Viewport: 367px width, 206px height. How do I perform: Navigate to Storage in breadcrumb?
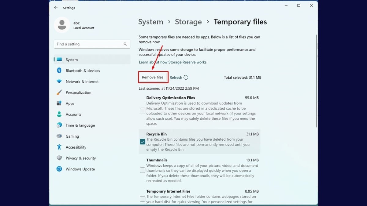point(188,22)
